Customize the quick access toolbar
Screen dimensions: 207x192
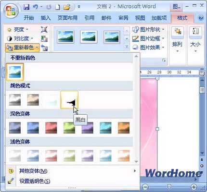coord(79,7)
